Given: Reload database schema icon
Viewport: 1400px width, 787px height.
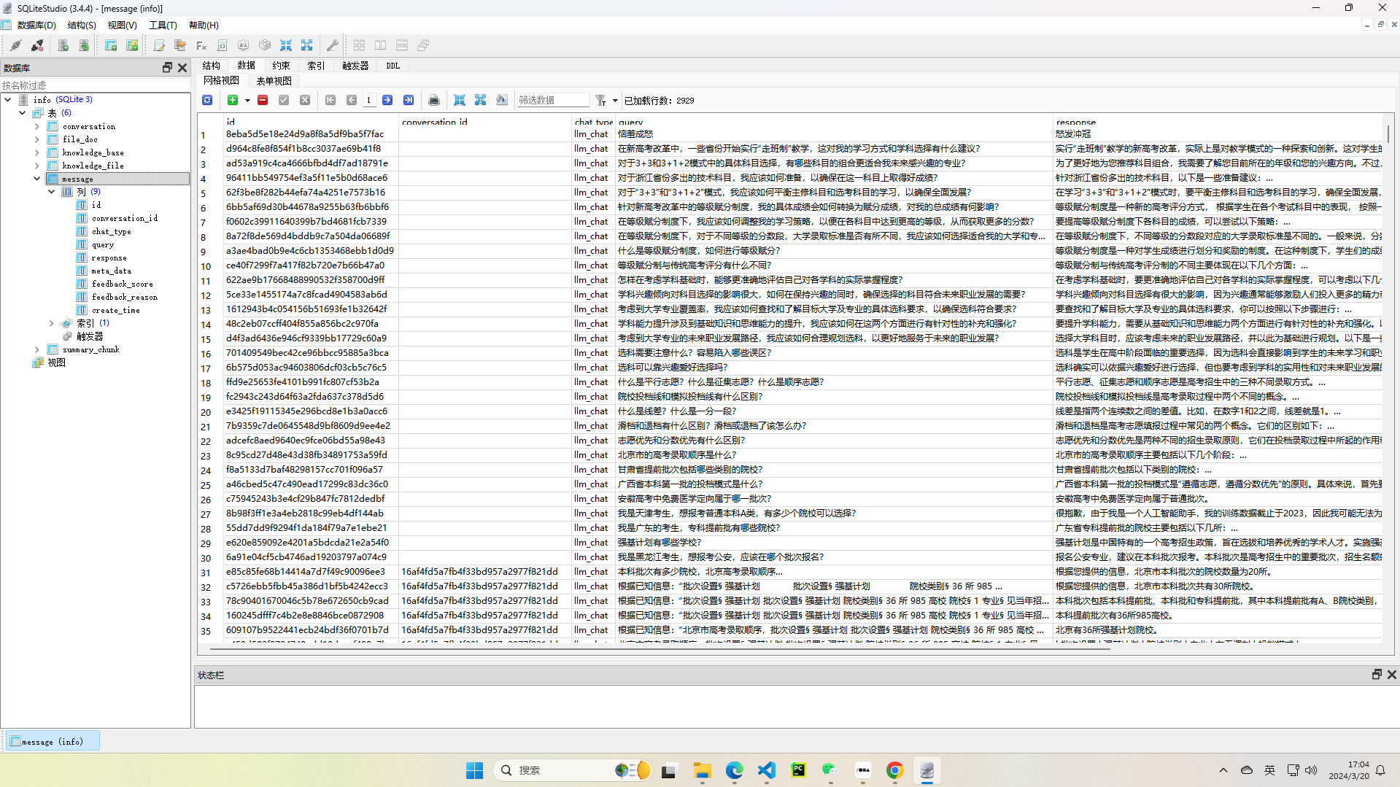Looking at the screenshot, I should click(84, 45).
